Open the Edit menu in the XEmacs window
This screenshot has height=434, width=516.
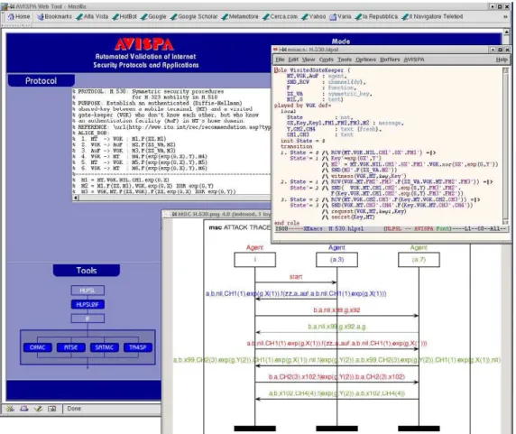(x=293, y=60)
